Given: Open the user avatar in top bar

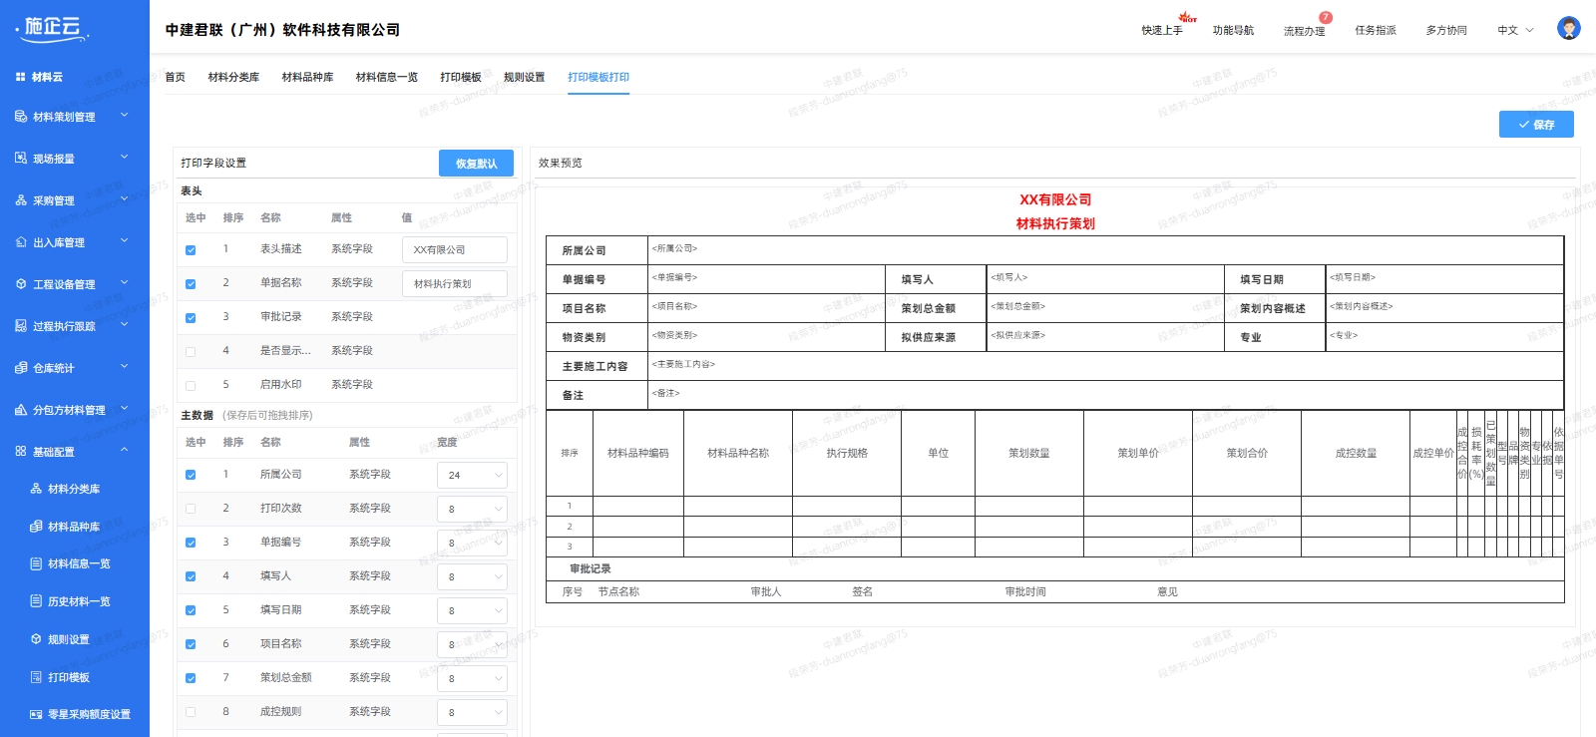Looking at the screenshot, I should (x=1569, y=29).
